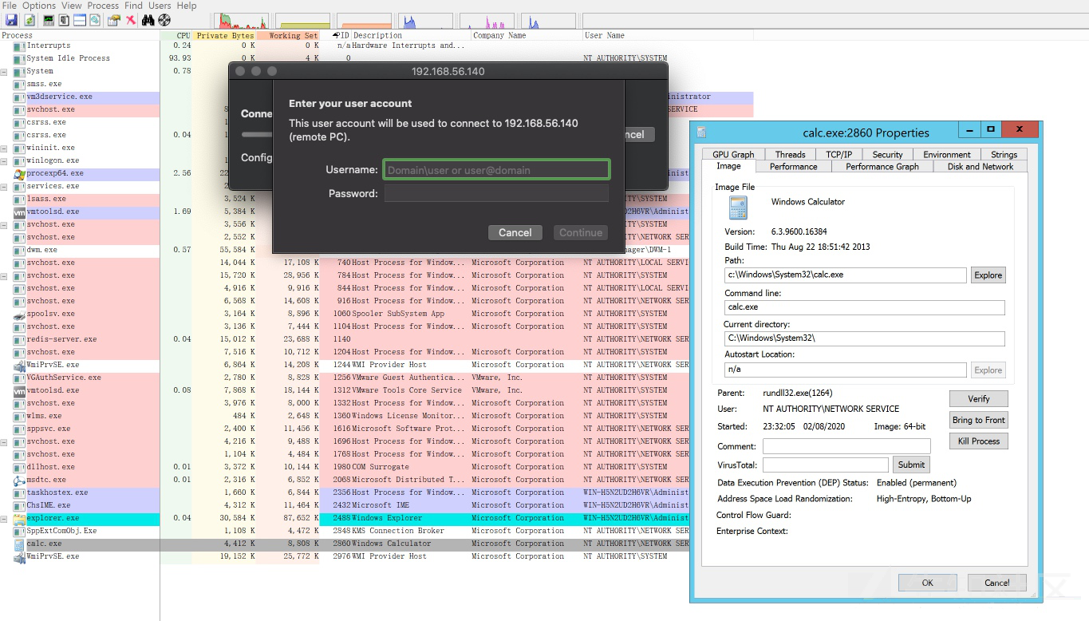Switch to the GPU Graph tab
This screenshot has height=621, width=1089.
[733, 154]
